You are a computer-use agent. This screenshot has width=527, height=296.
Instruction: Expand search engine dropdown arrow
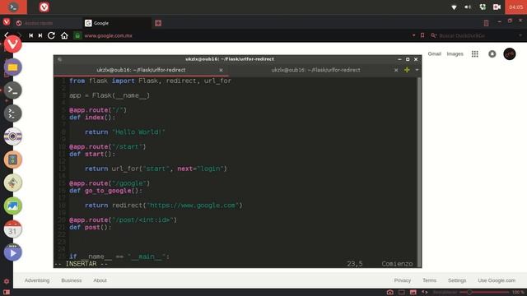coord(520,35)
